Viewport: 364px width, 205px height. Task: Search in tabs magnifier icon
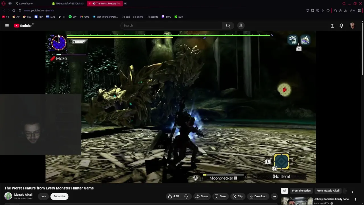344,3
